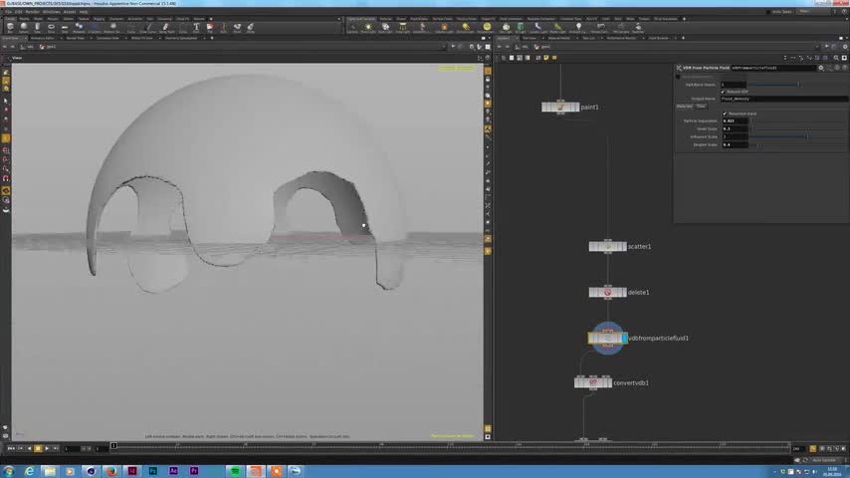The height and width of the screenshot is (478, 850).
Task: Click the paint1 node icon
Action: pos(560,107)
